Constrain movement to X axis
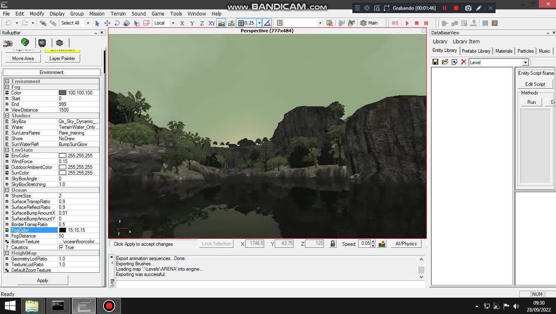Screen dimensions: 556x314 pos(182,23)
